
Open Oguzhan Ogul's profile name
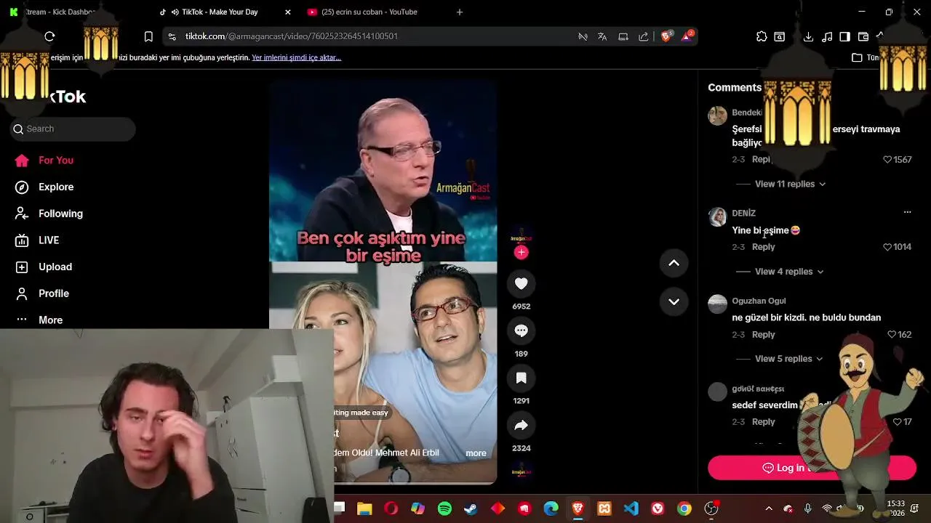tap(759, 301)
